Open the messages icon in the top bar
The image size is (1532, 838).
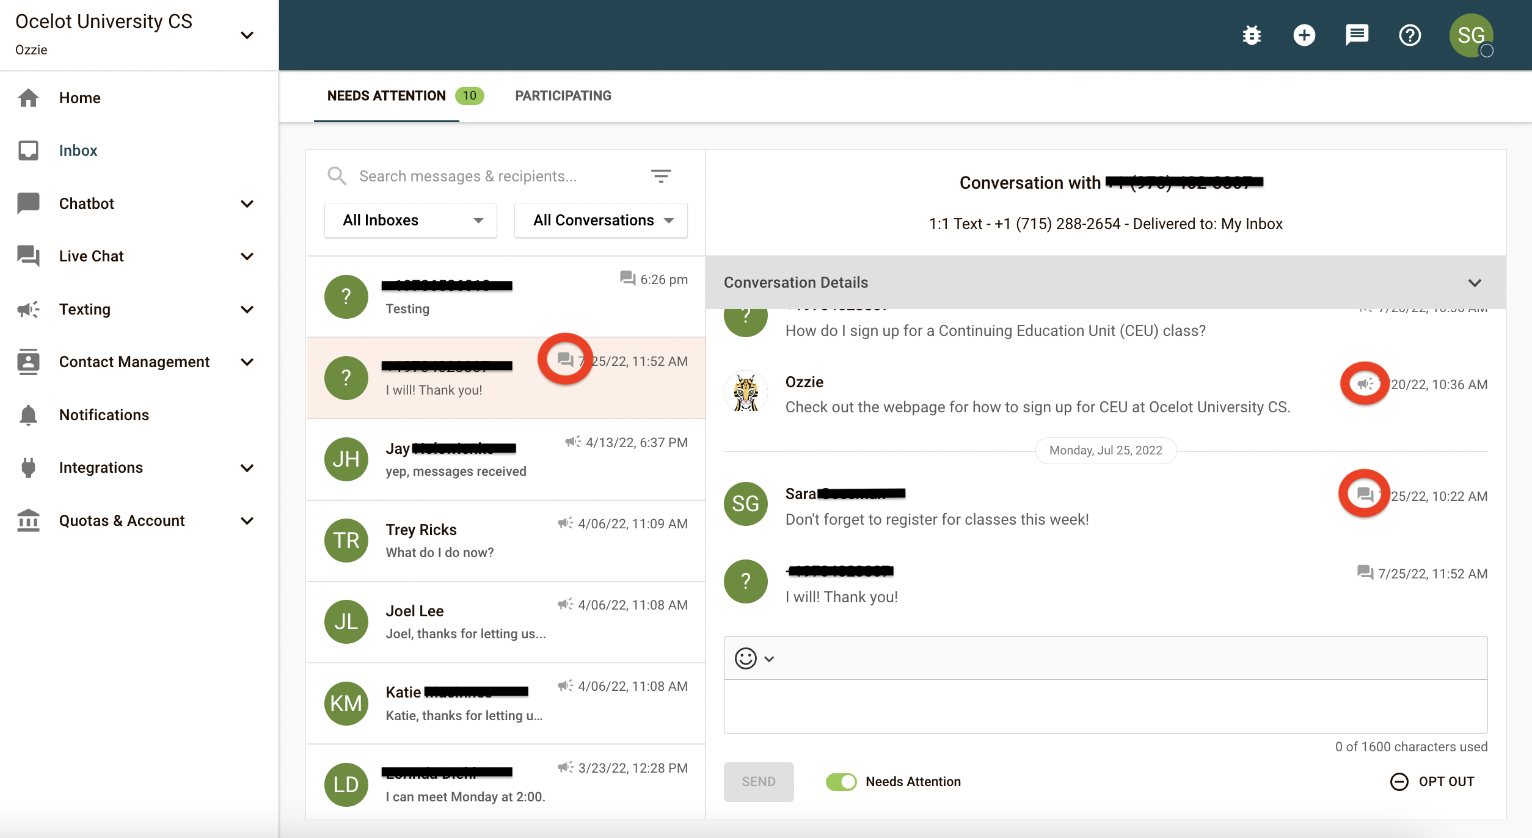(1357, 35)
